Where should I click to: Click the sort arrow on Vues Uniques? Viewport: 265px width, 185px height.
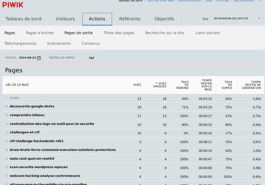click(156, 83)
